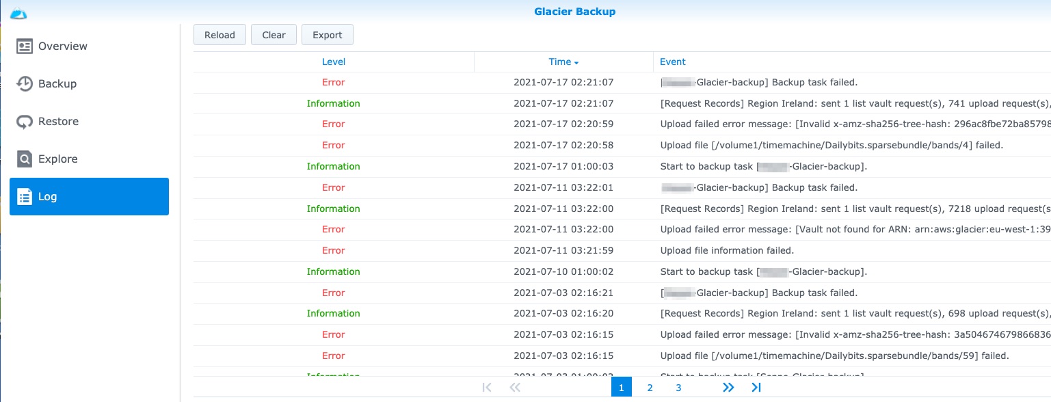The width and height of the screenshot is (1051, 402).
Task: Go to the previous log page
Action: [515, 388]
